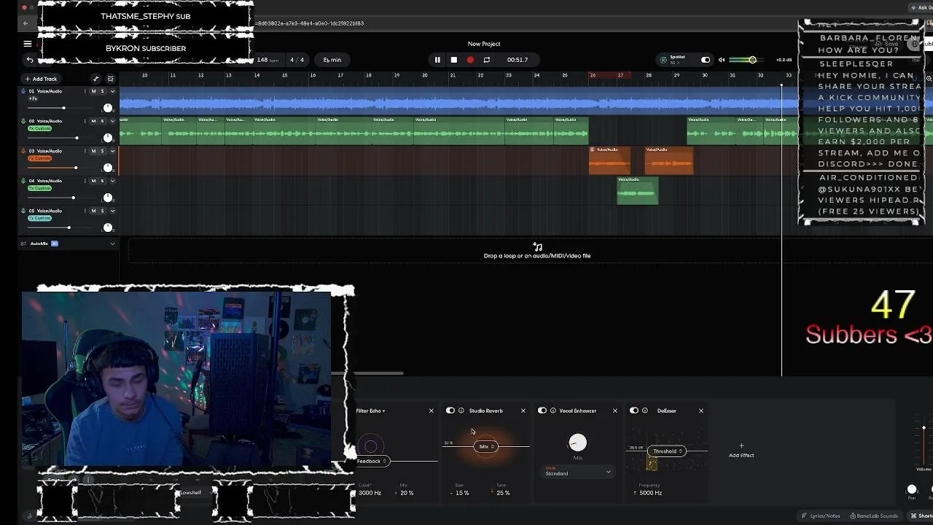Toggle the Spatial audio switch
This screenshot has width=933, height=525.
click(x=705, y=60)
